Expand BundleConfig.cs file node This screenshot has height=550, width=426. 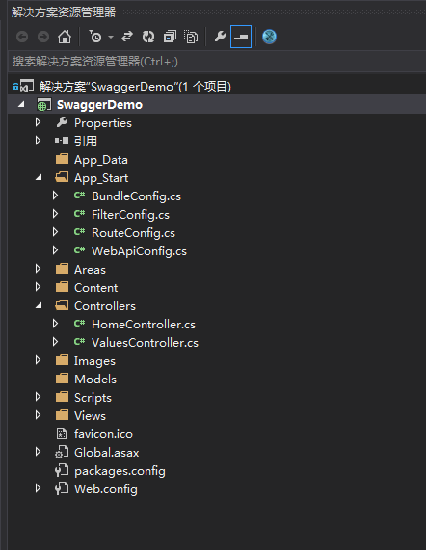click(56, 196)
